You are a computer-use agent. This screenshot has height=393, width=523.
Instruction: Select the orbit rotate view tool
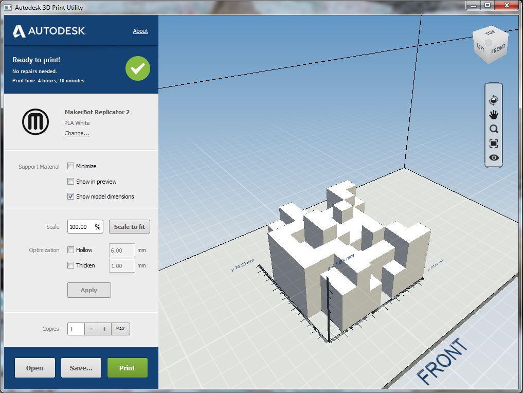click(x=494, y=100)
